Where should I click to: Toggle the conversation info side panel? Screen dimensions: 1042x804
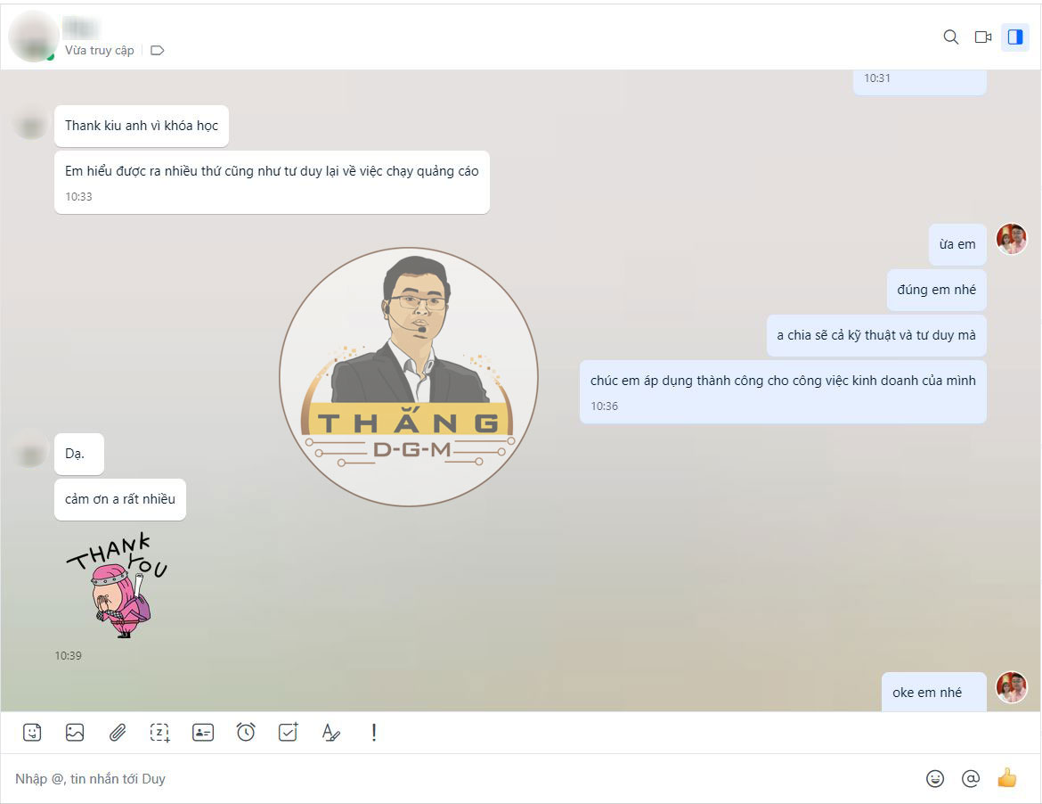(x=1014, y=37)
